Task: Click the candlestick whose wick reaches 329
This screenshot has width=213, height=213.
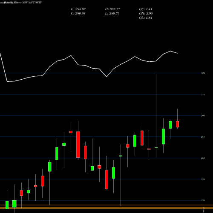Action: click(x=156, y=148)
